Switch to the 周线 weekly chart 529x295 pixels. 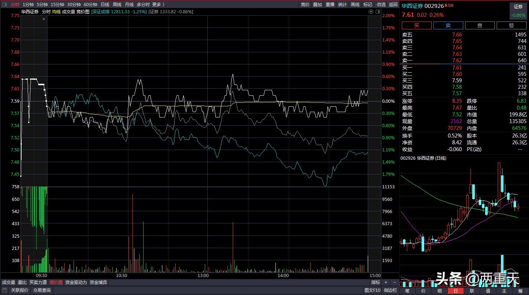click(117, 4)
